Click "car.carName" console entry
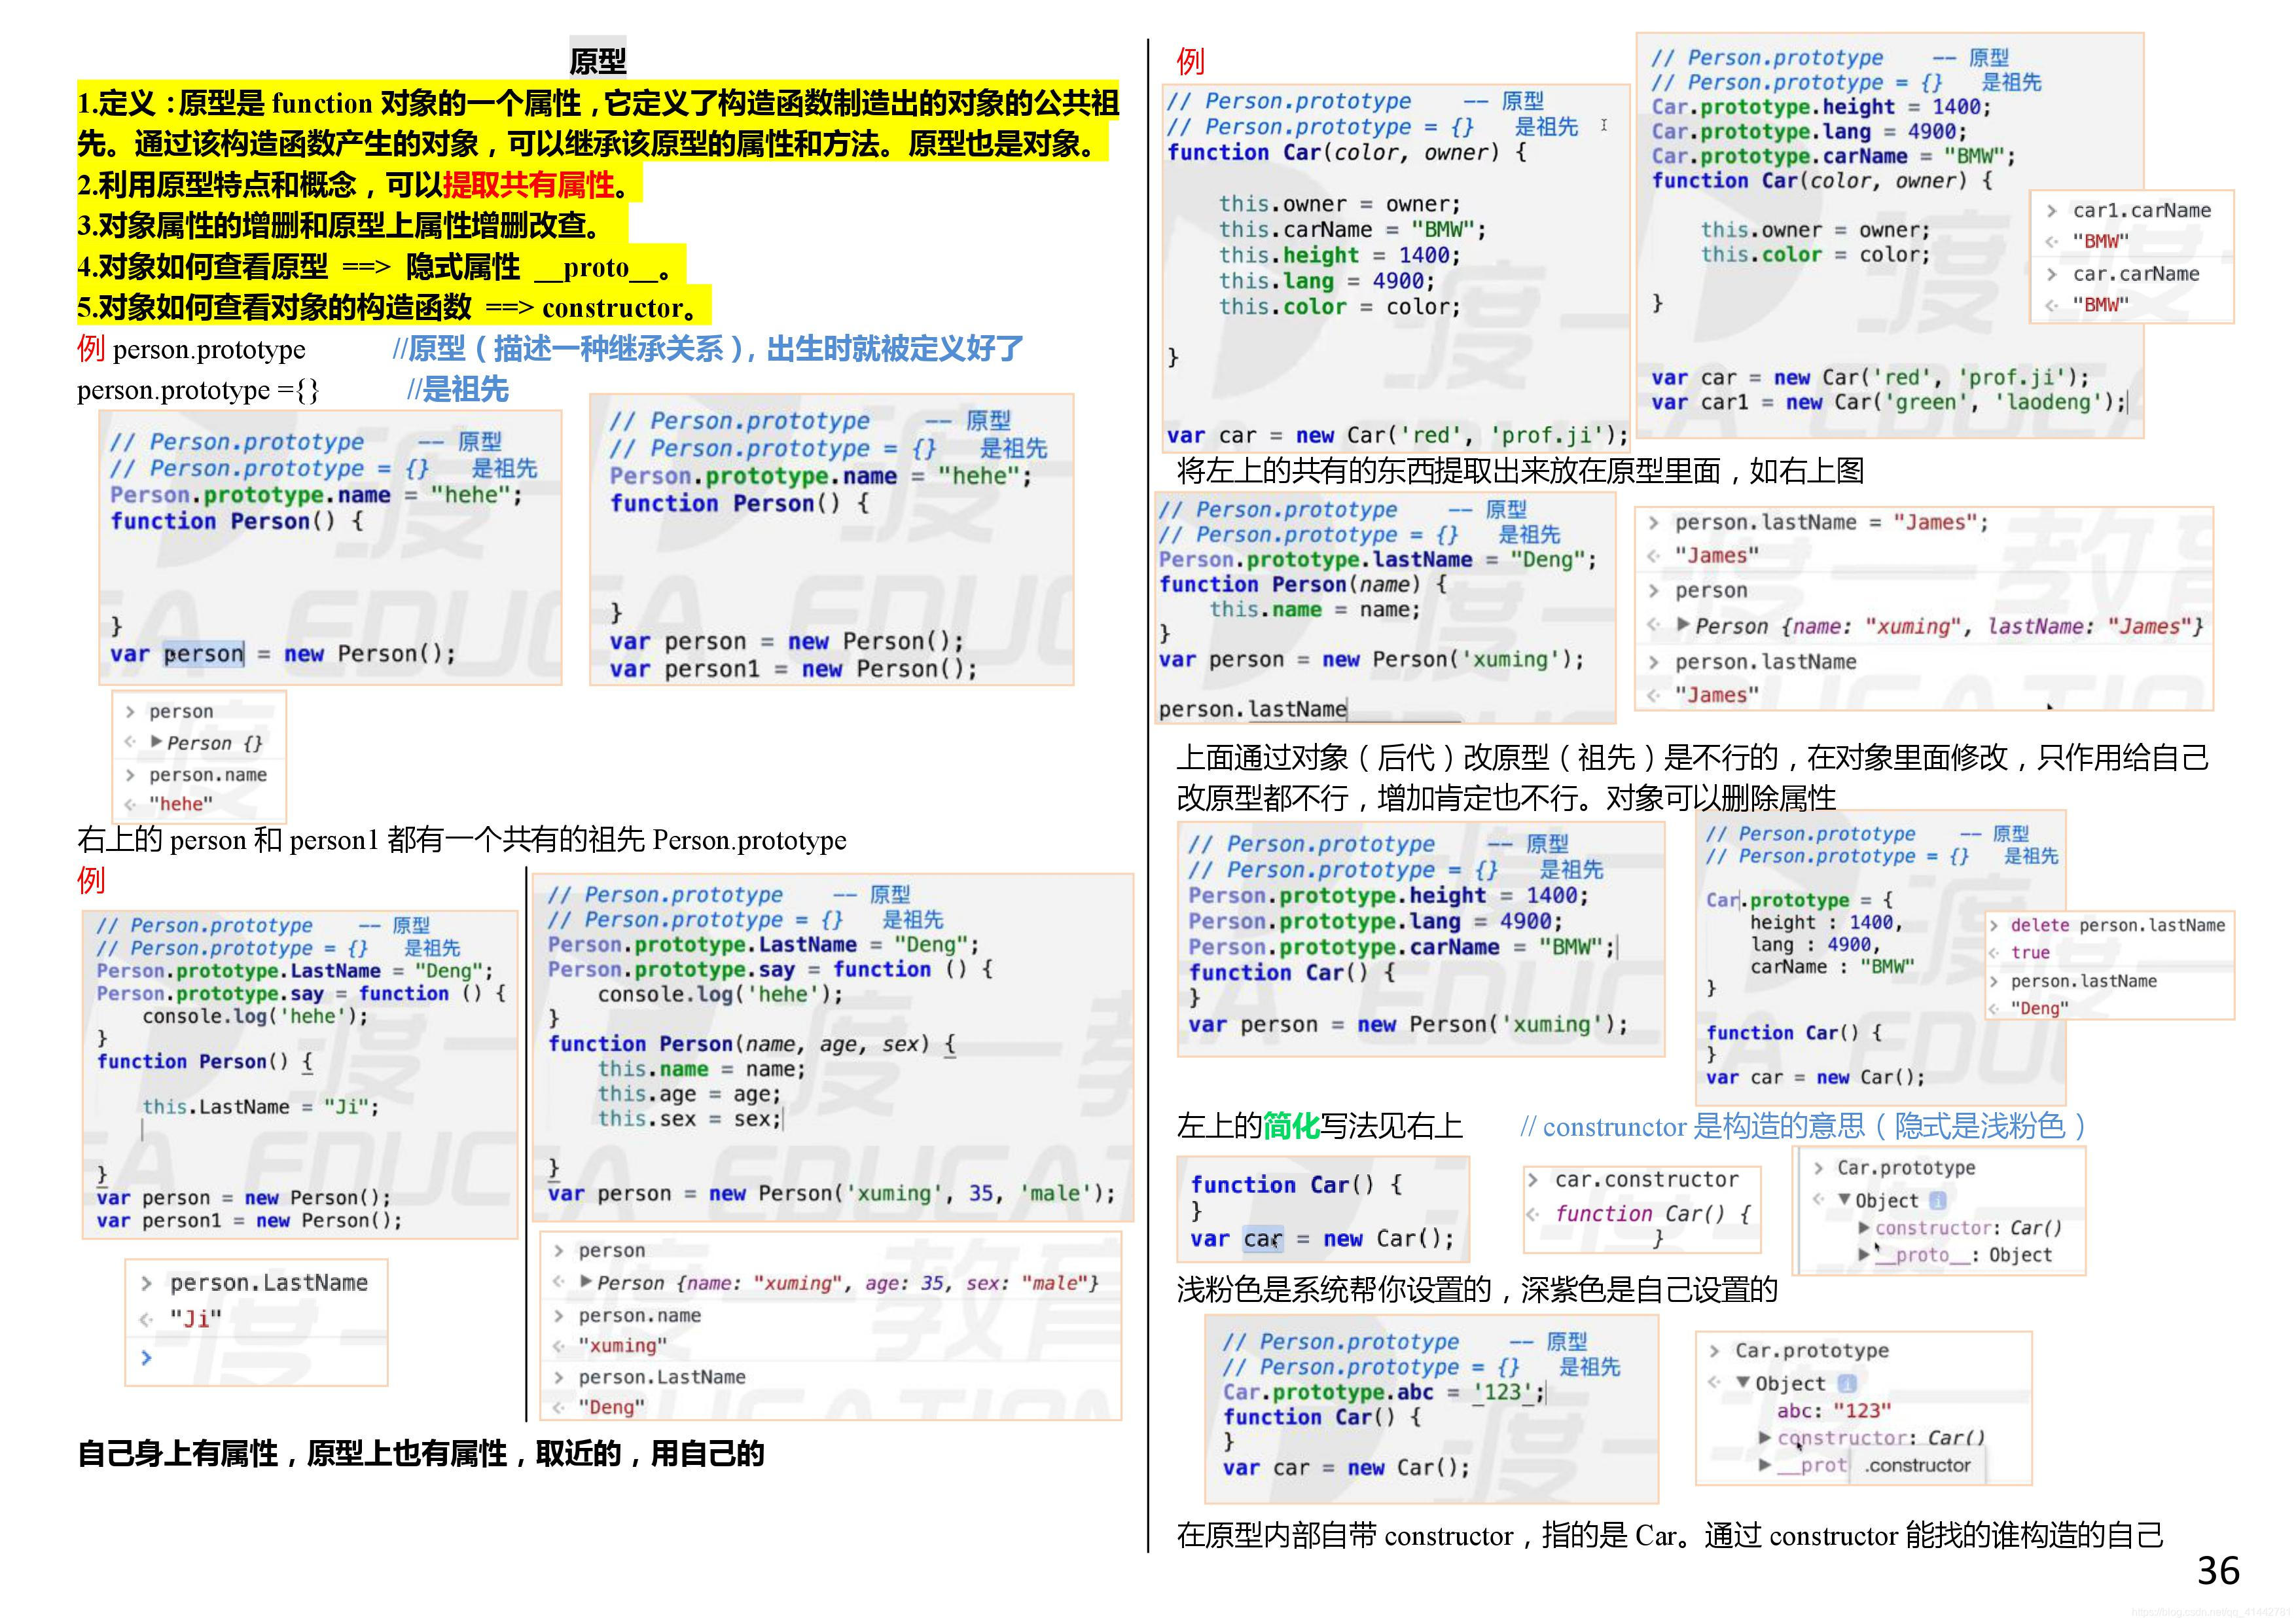This screenshot has height=1624, width=2296. [x=2135, y=274]
